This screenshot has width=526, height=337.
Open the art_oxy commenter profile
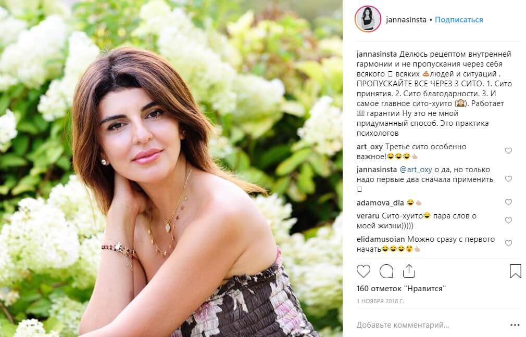click(x=370, y=147)
